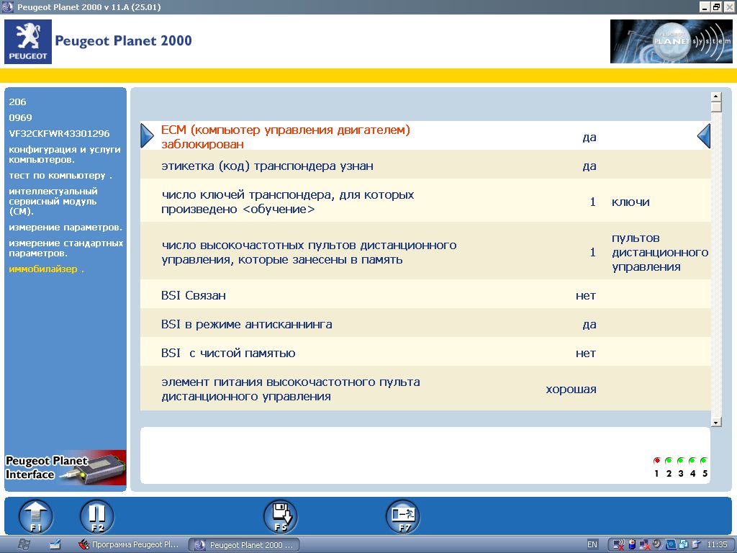Select 'BSI с чистой памятью' row
The width and height of the screenshot is (737, 553).
click(425, 352)
